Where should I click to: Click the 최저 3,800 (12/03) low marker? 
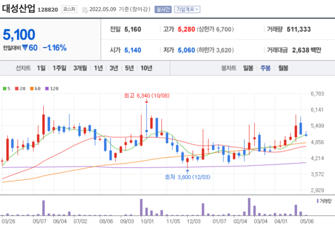coord(188,177)
